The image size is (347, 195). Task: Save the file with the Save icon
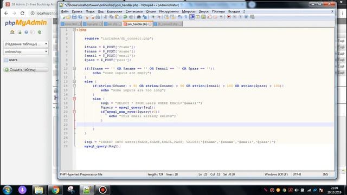[74, 17]
